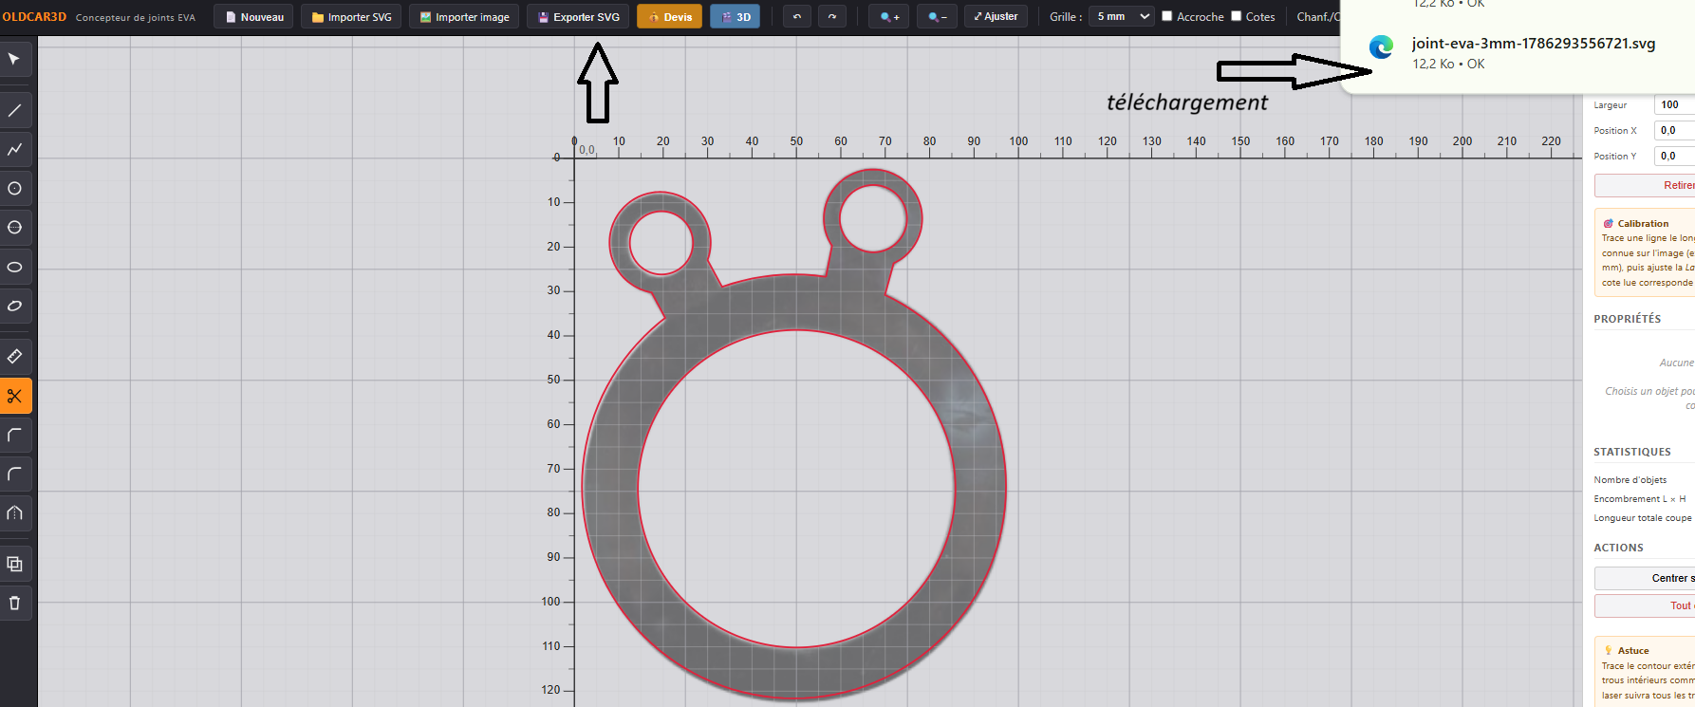This screenshot has height=707, width=1695.
Task: Select the circle with center dot tool
Action: click(x=15, y=189)
